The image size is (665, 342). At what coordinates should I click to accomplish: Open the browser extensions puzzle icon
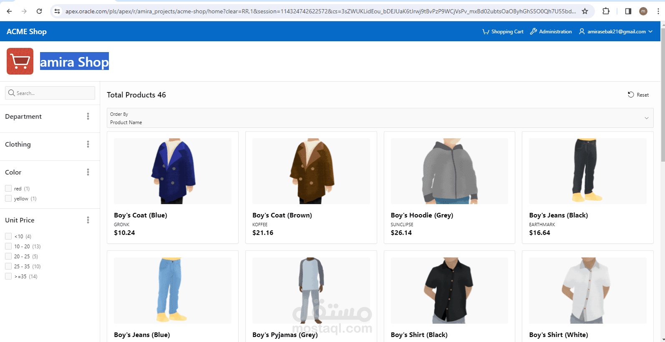tap(606, 11)
